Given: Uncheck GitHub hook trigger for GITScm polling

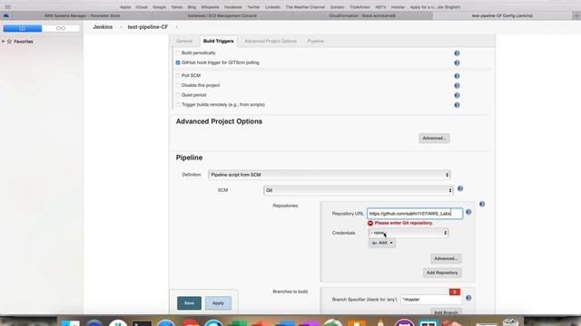Looking at the screenshot, I should click(178, 62).
